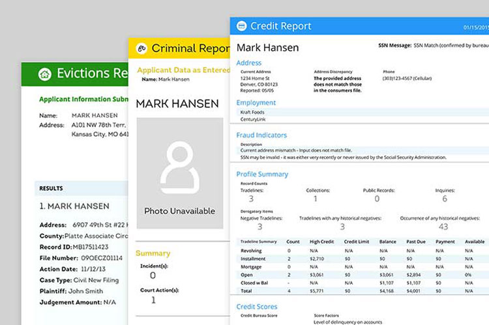
Task: Click the Revolving row in Tradeline Summary
Action: (363, 251)
